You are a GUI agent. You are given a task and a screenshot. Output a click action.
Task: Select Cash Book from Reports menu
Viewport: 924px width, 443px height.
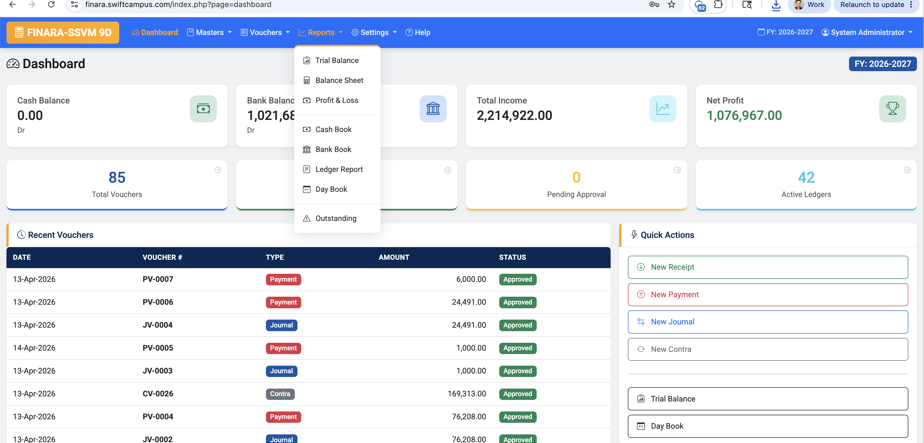[x=337, y=129]
